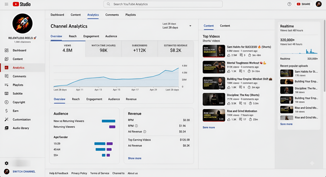This screenshot has height=177, width=326.
Task: Select the Audience tab under Channel Analytics
Action: (111, 36)
